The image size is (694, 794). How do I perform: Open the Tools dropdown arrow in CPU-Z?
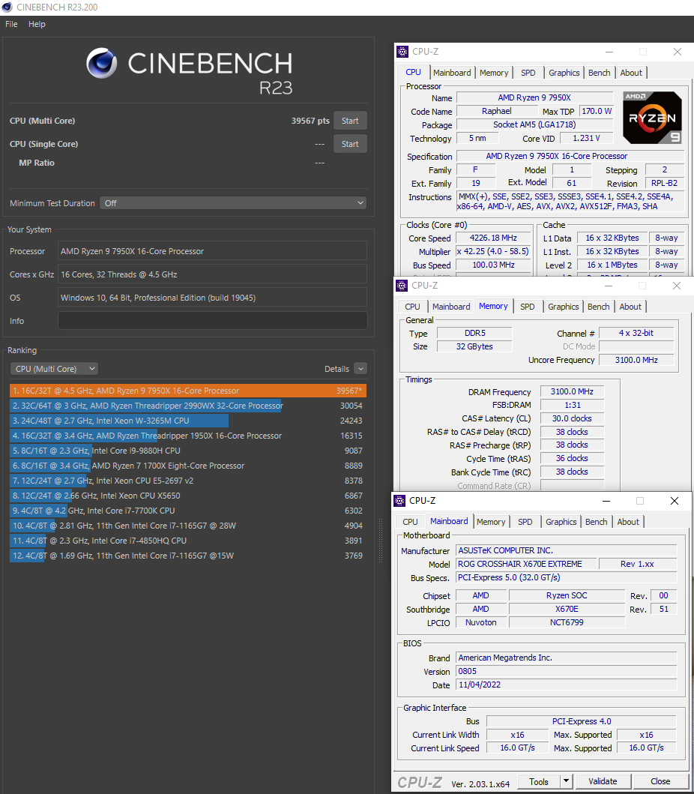(x=567, y=781)
